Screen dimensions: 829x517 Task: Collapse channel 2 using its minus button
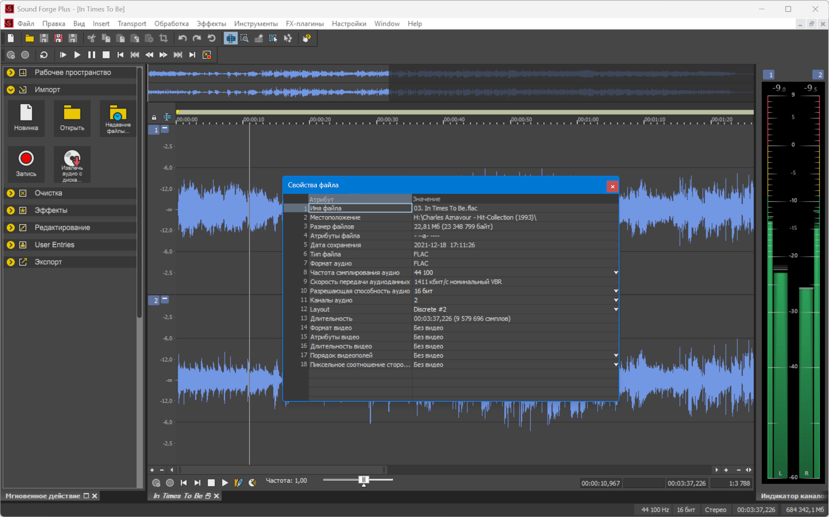(165, 299)
